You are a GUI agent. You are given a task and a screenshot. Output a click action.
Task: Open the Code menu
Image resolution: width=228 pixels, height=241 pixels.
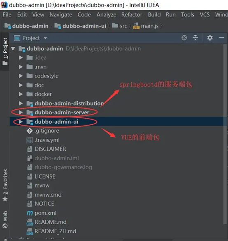84,15
